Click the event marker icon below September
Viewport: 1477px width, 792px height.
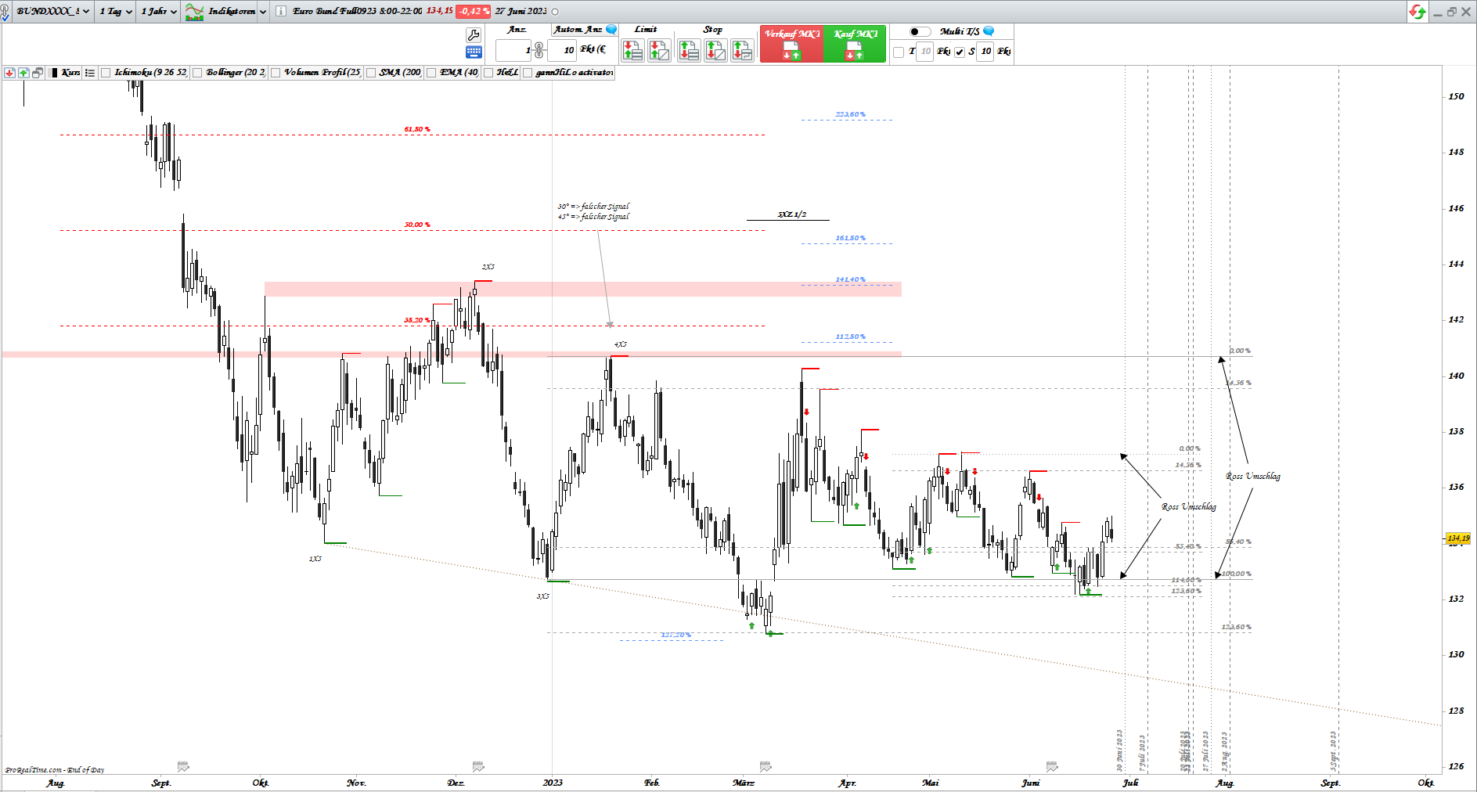(x=183, y=766)
